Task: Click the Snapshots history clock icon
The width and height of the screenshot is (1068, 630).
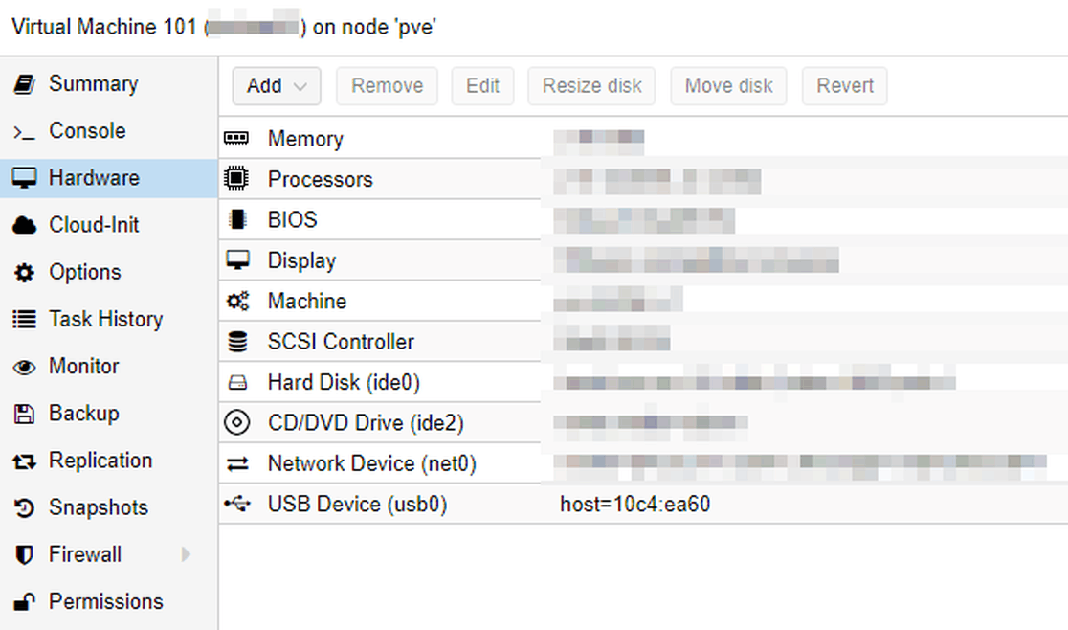Action: [x=25, y=508]
